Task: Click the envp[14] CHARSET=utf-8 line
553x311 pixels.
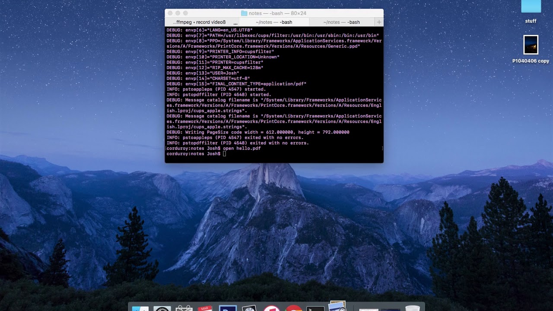Action: [208, 78]
